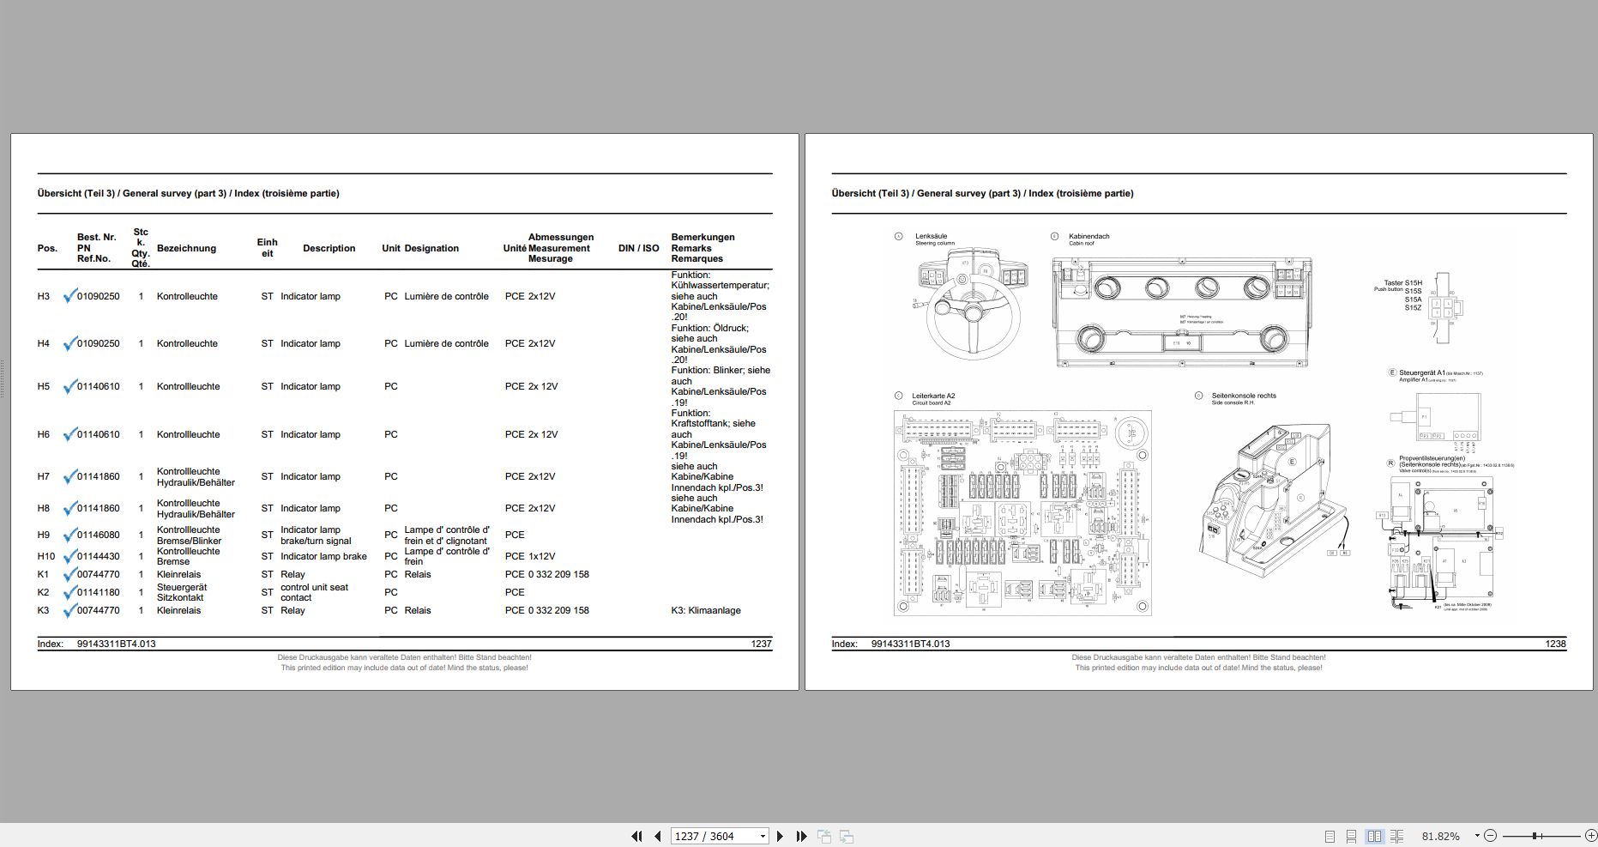Click part number 01141860 in row H7

(99, 476)
